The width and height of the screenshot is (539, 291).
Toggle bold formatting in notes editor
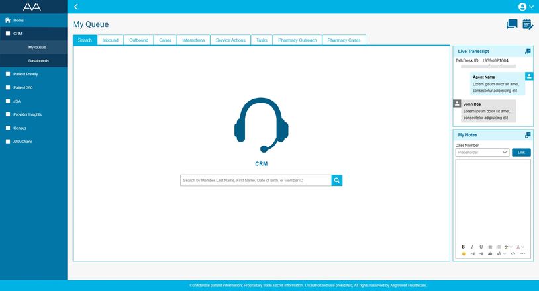(464, 247)
